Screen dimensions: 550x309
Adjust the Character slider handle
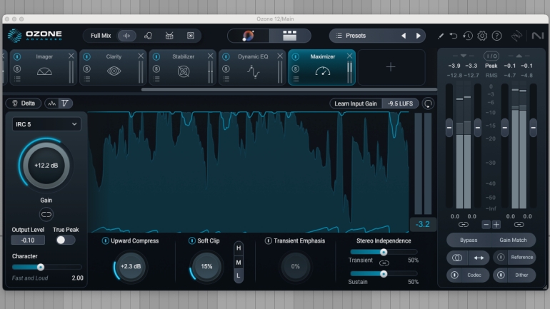[x=41, y=268]
